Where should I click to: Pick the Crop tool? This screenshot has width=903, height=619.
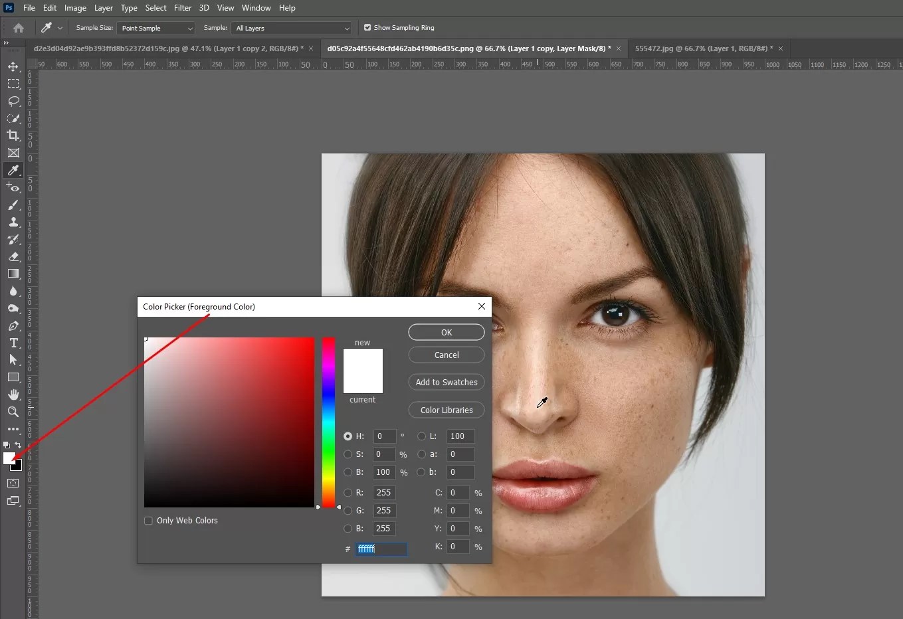coord(13,135)
